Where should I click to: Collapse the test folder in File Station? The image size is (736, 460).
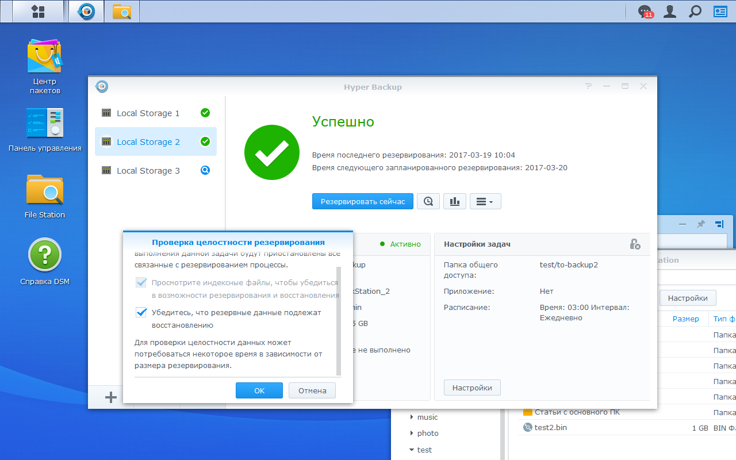pyautogui.click(x=411, y=450)
